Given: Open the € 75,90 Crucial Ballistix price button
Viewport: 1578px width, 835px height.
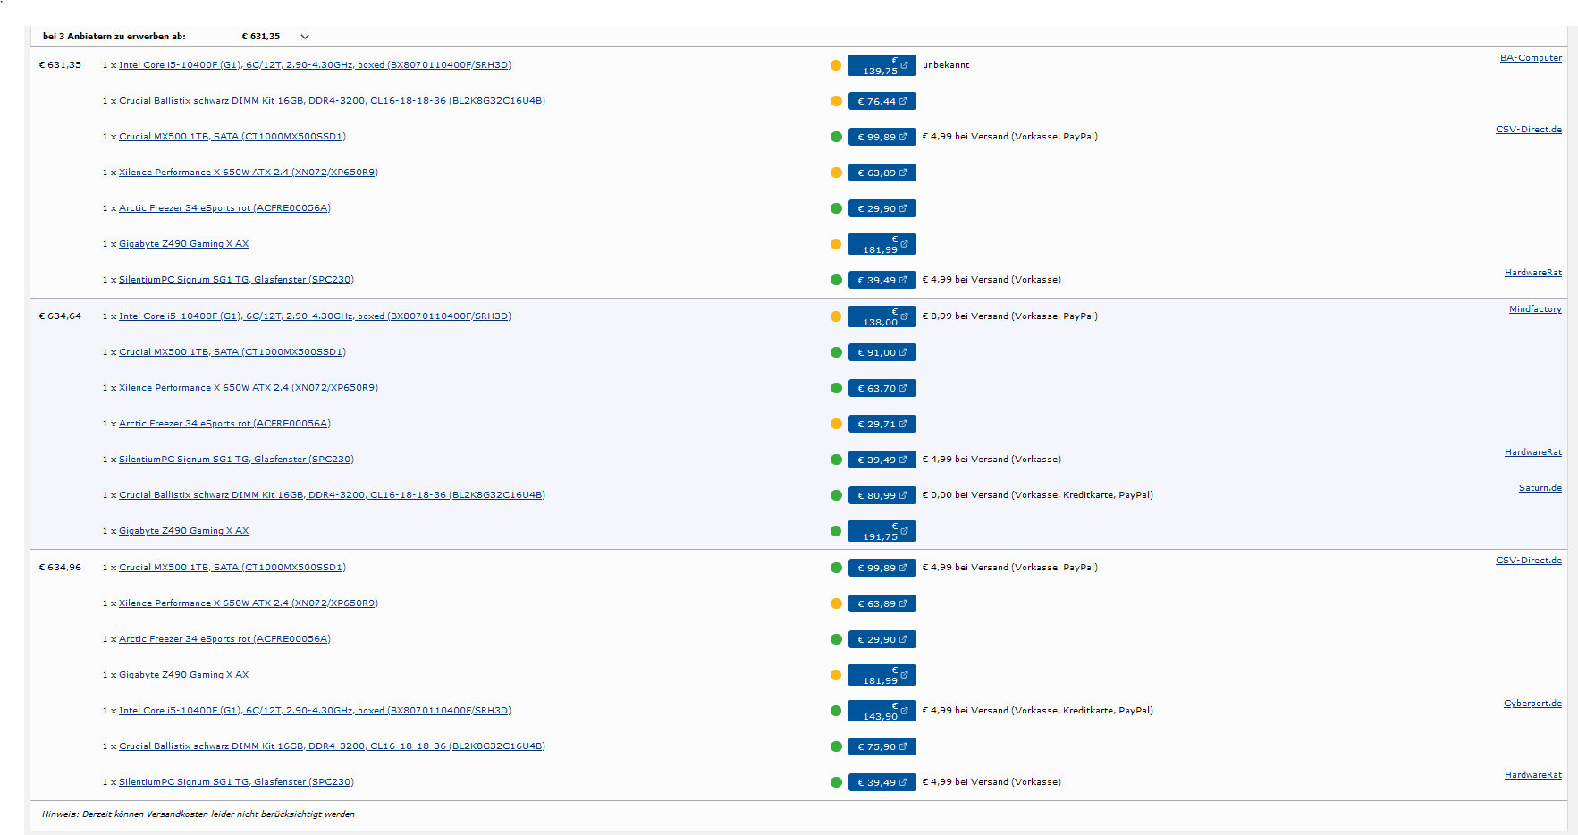Looking at the screenshot, I should (x=882, y=746).
